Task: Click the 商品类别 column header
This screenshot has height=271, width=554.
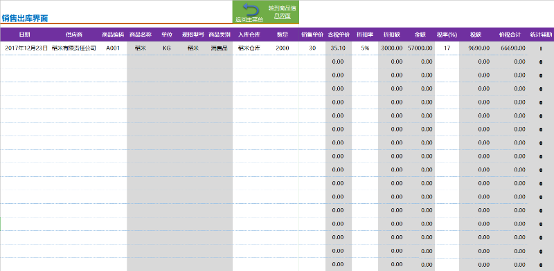Action: coord(220,35)
